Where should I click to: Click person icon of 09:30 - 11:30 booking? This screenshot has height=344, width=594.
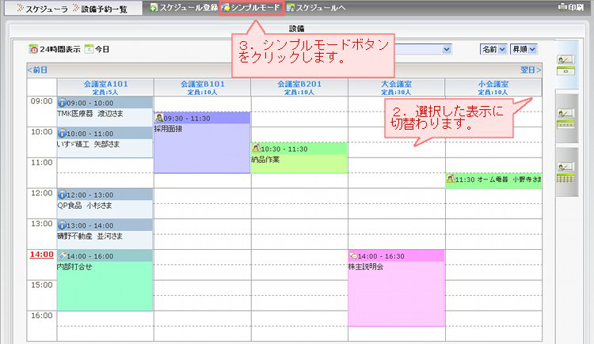159,118
